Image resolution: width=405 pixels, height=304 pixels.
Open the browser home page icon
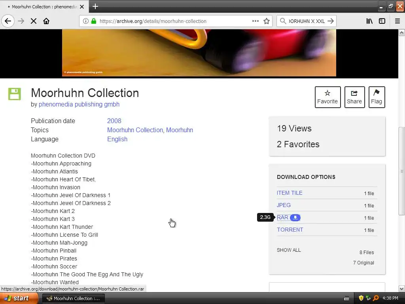click(46, 21)
